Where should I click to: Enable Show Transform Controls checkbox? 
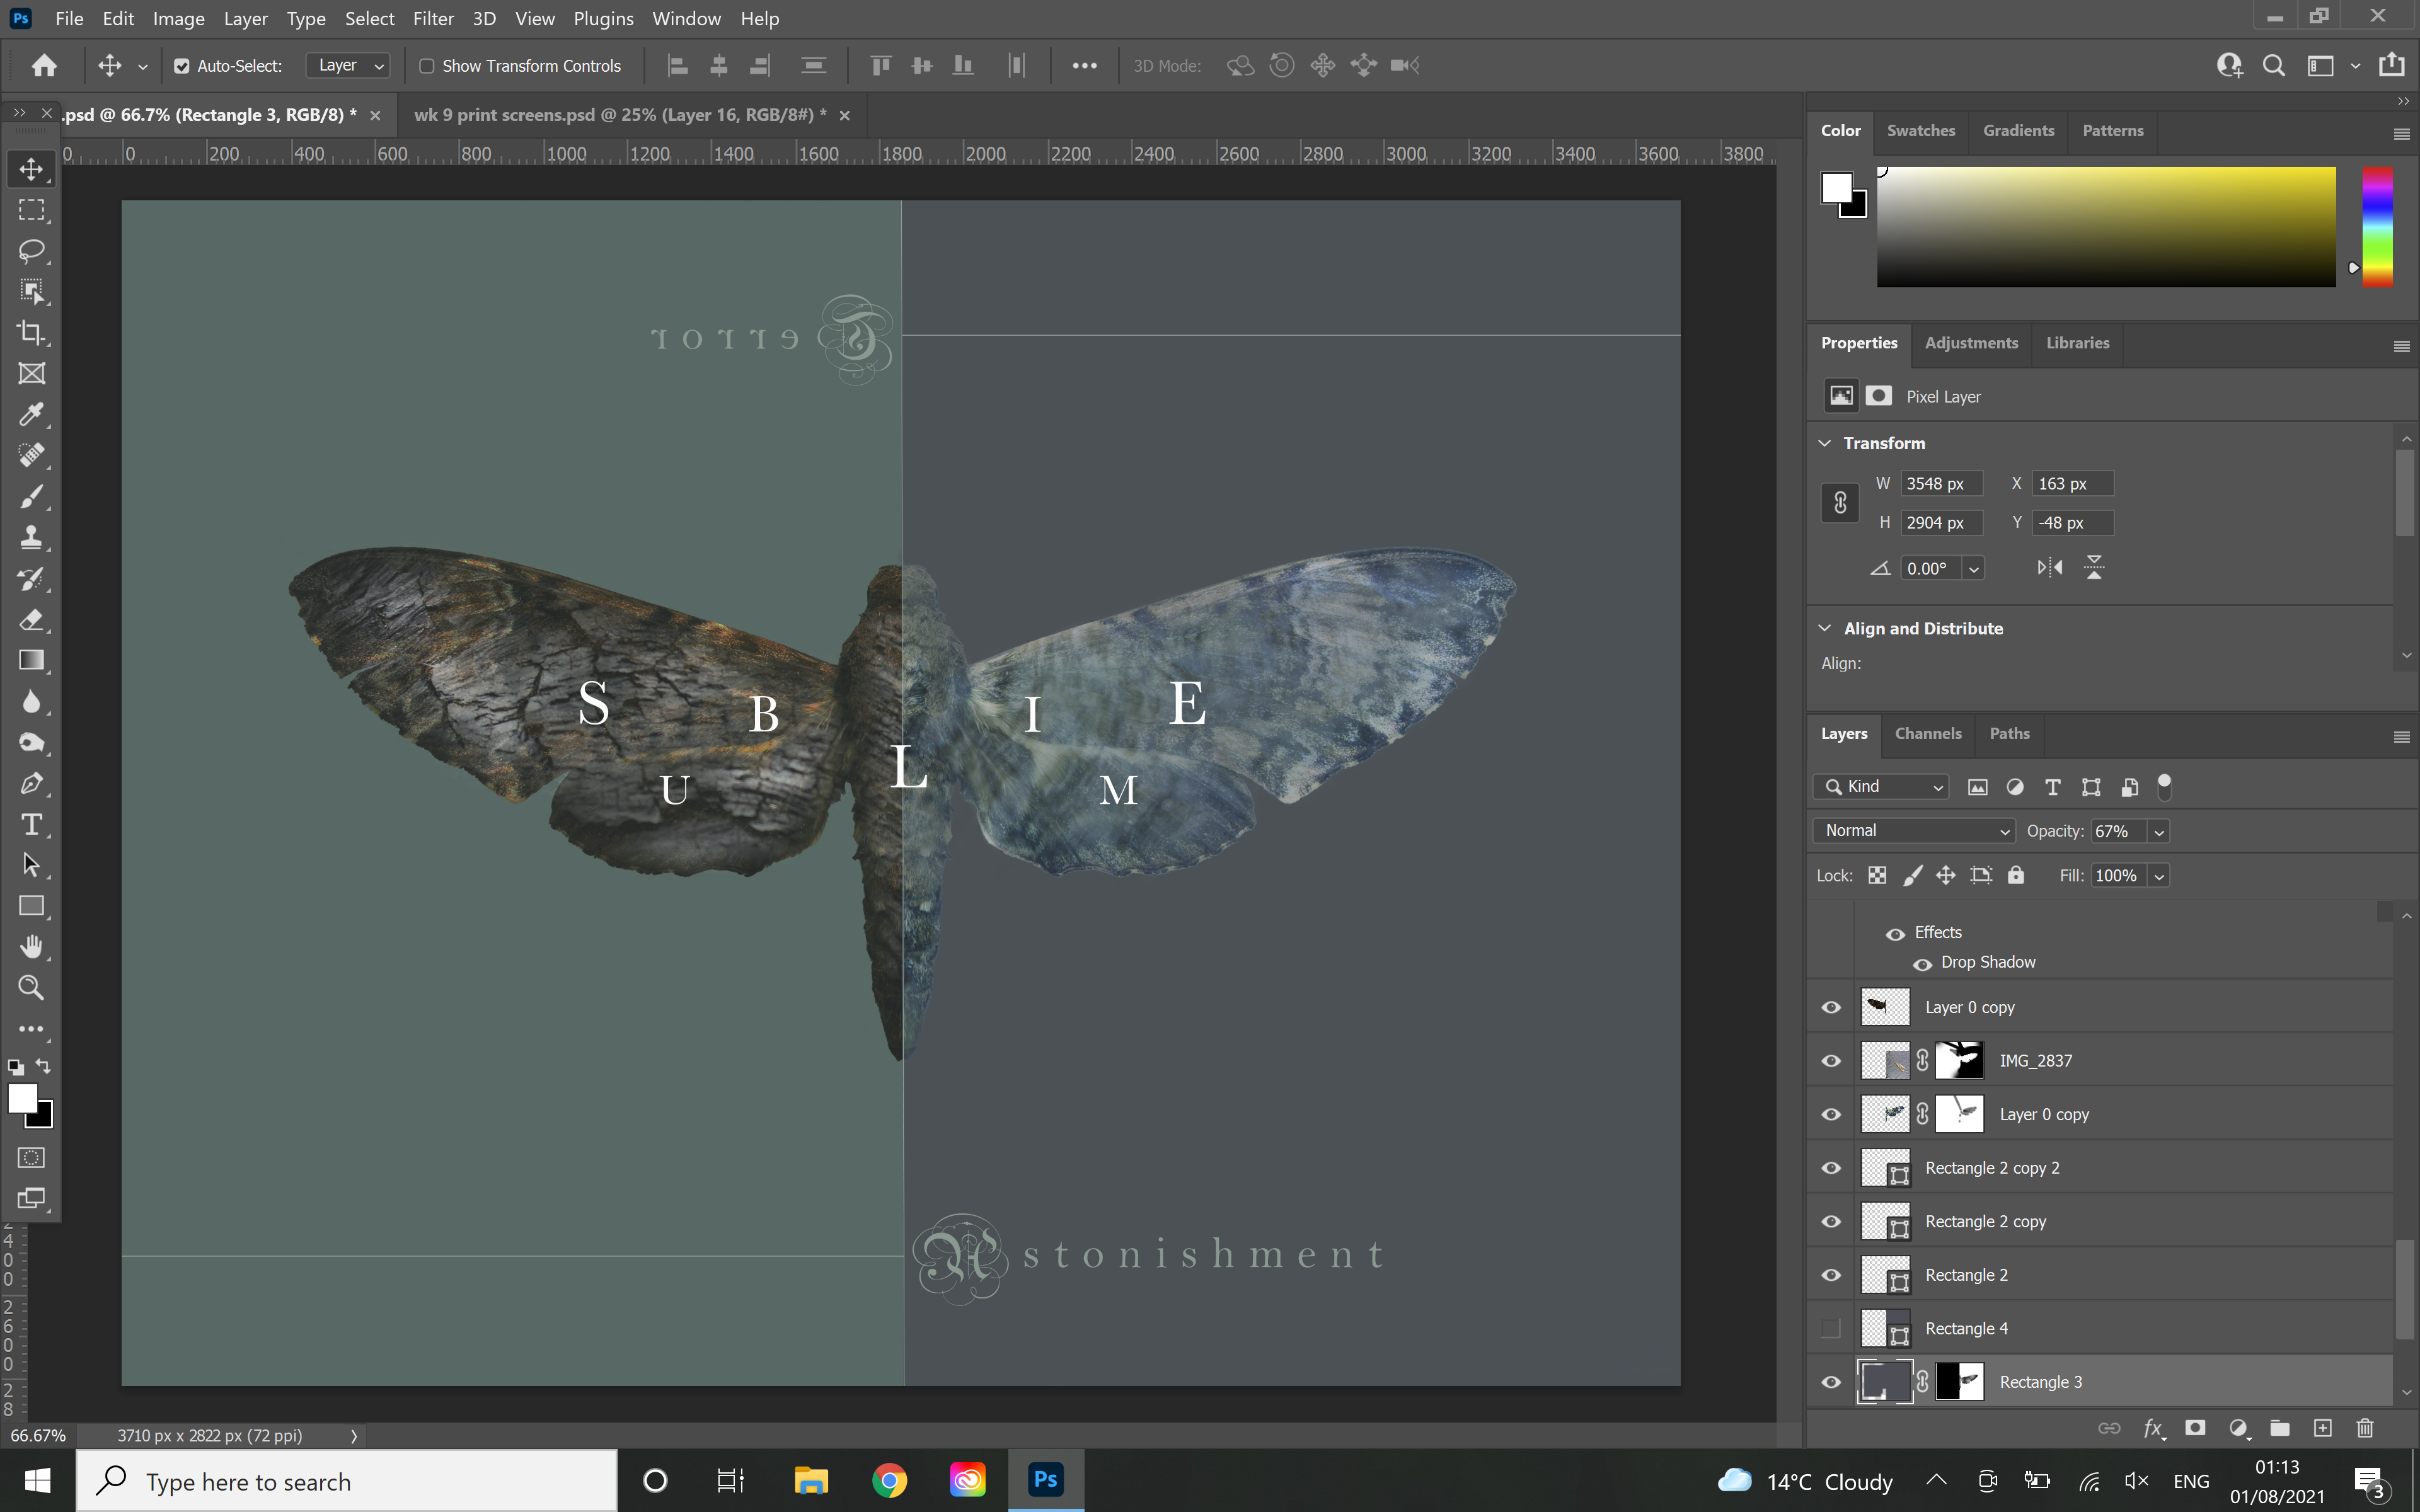pyautogui.click(x=427, y=66)
